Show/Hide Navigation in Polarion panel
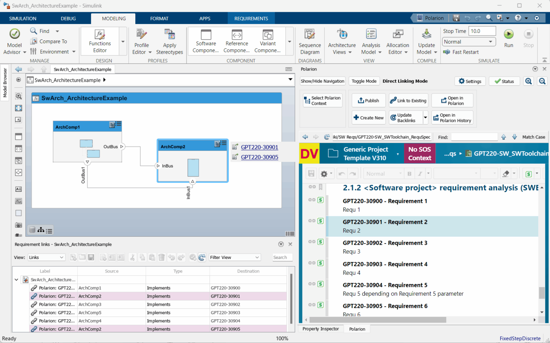The height and width of the screenshot is (343, 550). coord(322,81)
